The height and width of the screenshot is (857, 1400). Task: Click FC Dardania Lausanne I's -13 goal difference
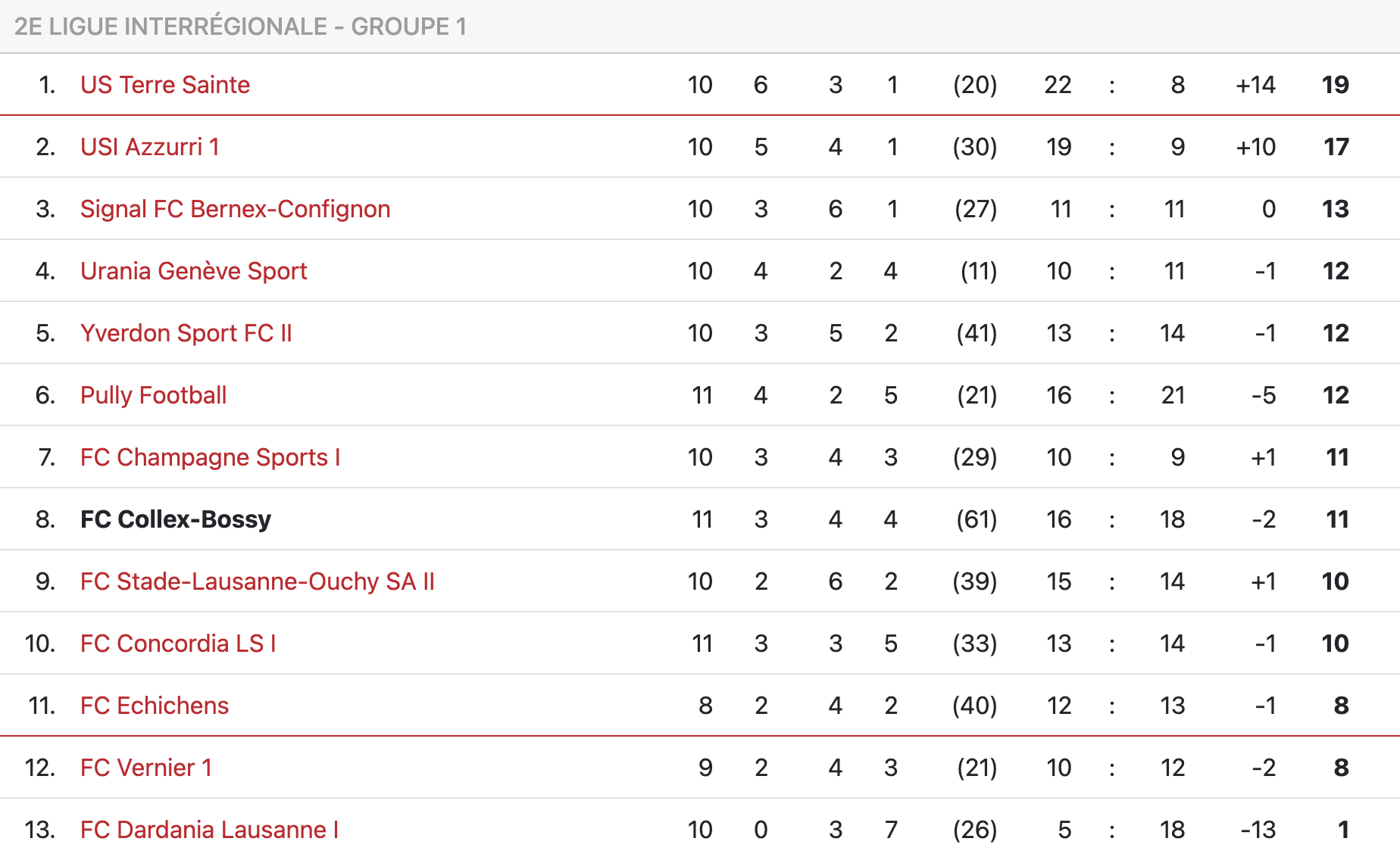1258,830
